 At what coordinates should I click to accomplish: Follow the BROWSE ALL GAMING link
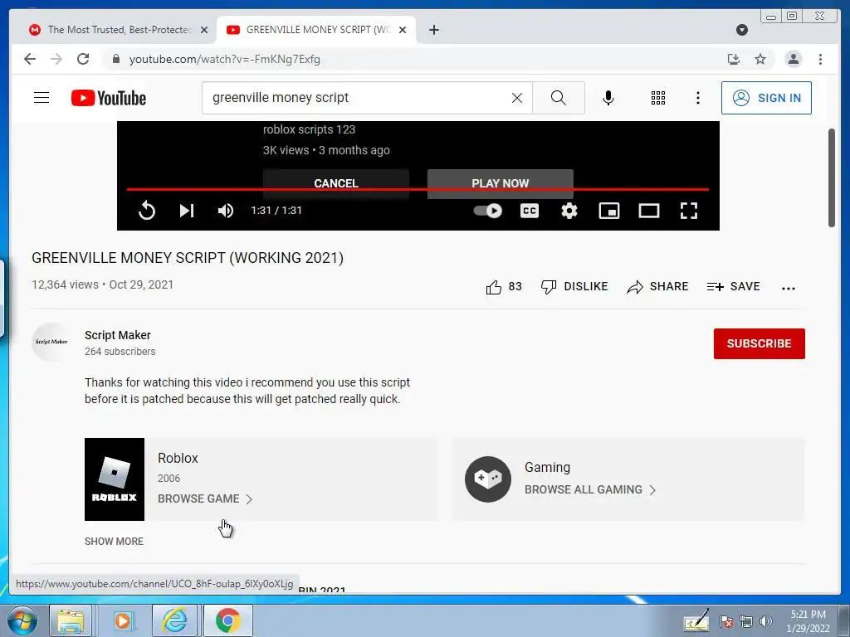[x=590, y=489]
